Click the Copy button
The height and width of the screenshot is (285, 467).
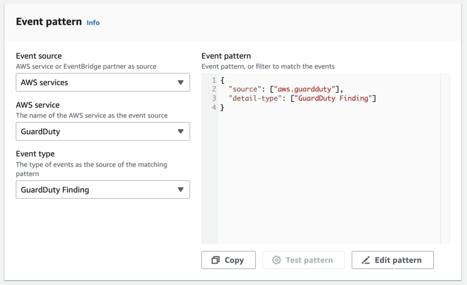coord(228,260)
